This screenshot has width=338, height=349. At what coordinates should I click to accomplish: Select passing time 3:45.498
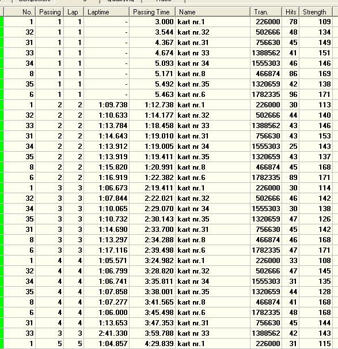(x=152, y=313)
